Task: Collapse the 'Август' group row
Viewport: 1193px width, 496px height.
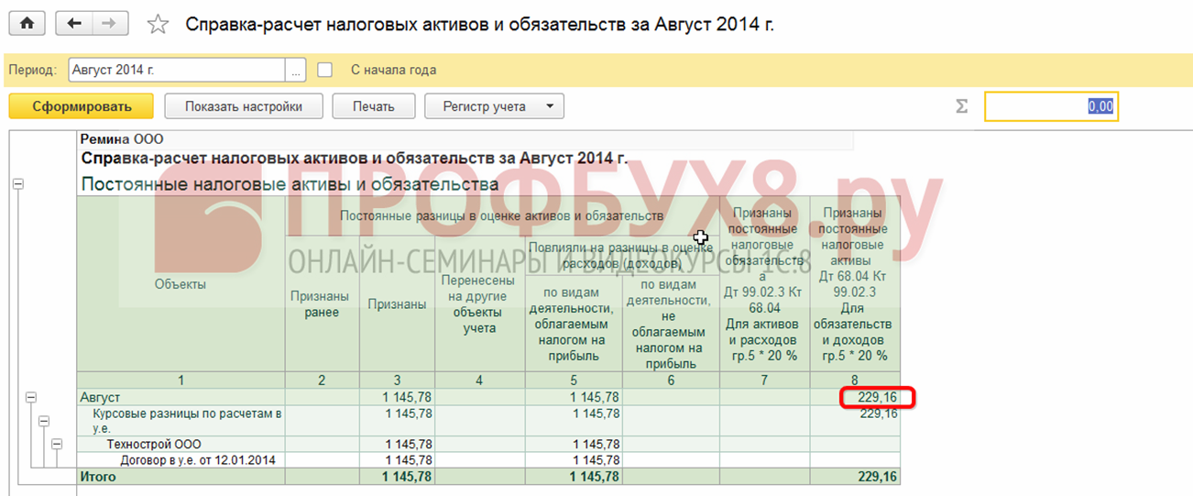Action: (30, 398)
